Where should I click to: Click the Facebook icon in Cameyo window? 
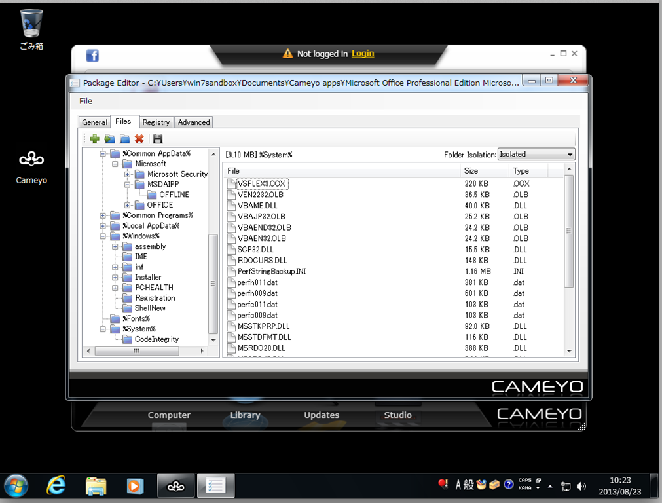[92, 56]
